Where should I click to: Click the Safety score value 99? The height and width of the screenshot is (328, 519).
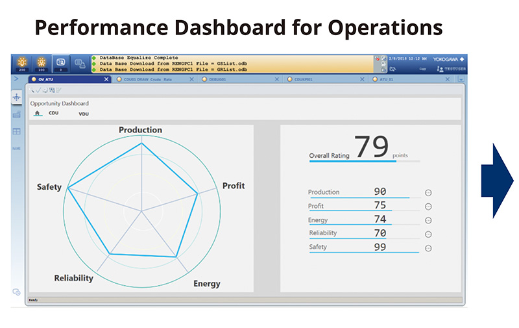point(380,247)
